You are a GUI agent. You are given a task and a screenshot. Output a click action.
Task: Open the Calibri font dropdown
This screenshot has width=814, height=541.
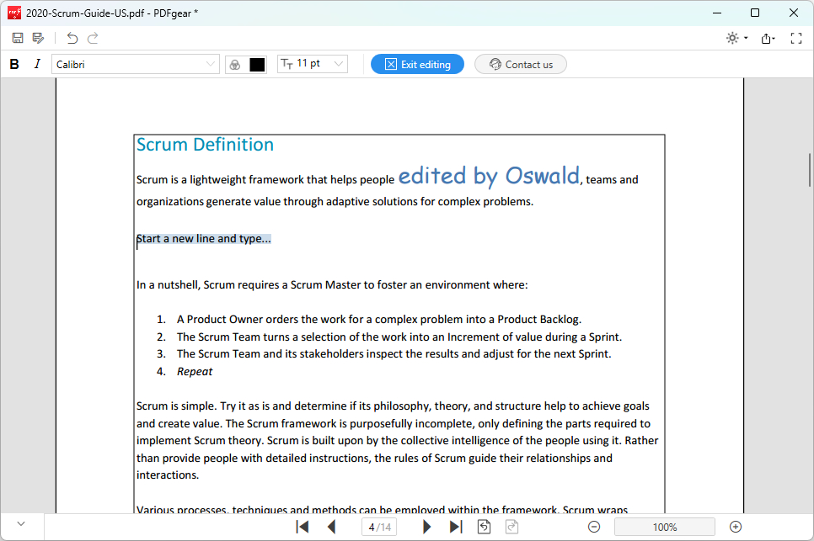pos(136,64)
